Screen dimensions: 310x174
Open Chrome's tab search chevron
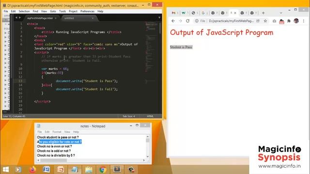pyautogui.click(x=281, y=13)
